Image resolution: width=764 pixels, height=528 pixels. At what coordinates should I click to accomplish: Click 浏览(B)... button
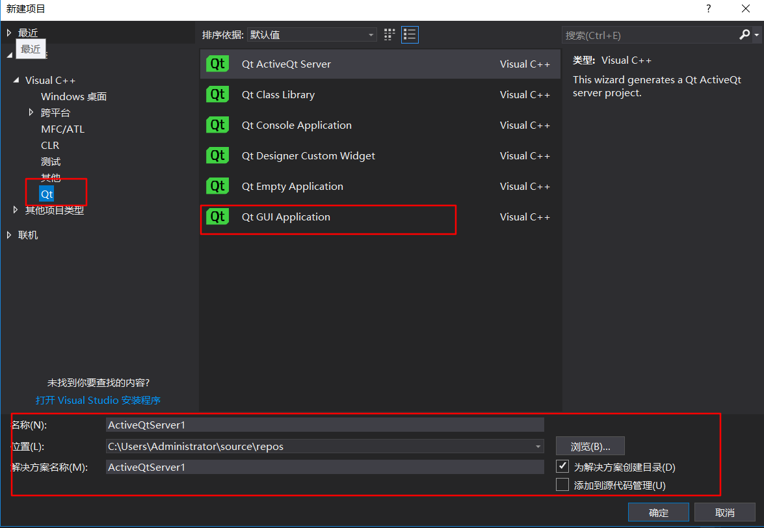coord(590,446)
